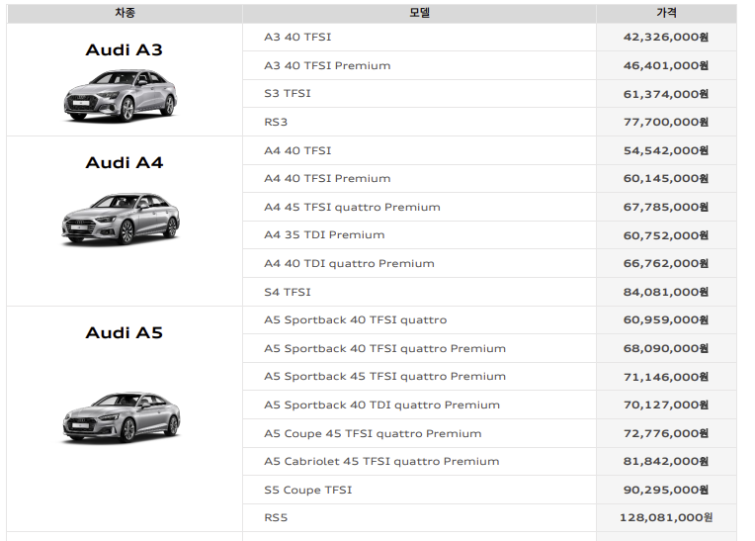Screen dimensions: 755x541
Task: Select the S3 TFSI model
Action: coord(288,93)
